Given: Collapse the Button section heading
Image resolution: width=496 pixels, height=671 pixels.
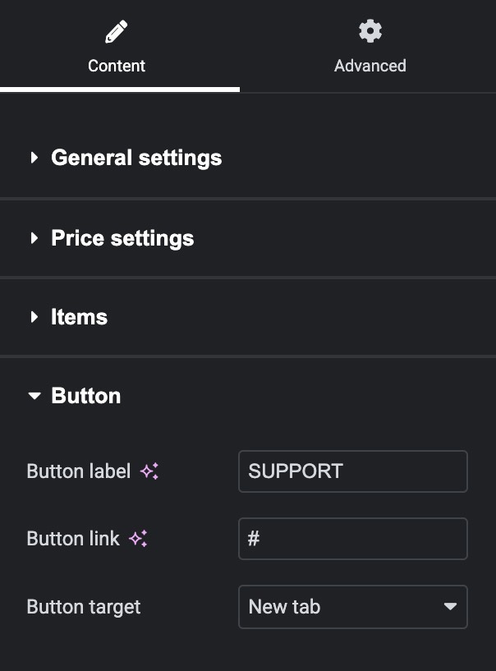Looking at the screenshot, I should click(x=86, y=396).
